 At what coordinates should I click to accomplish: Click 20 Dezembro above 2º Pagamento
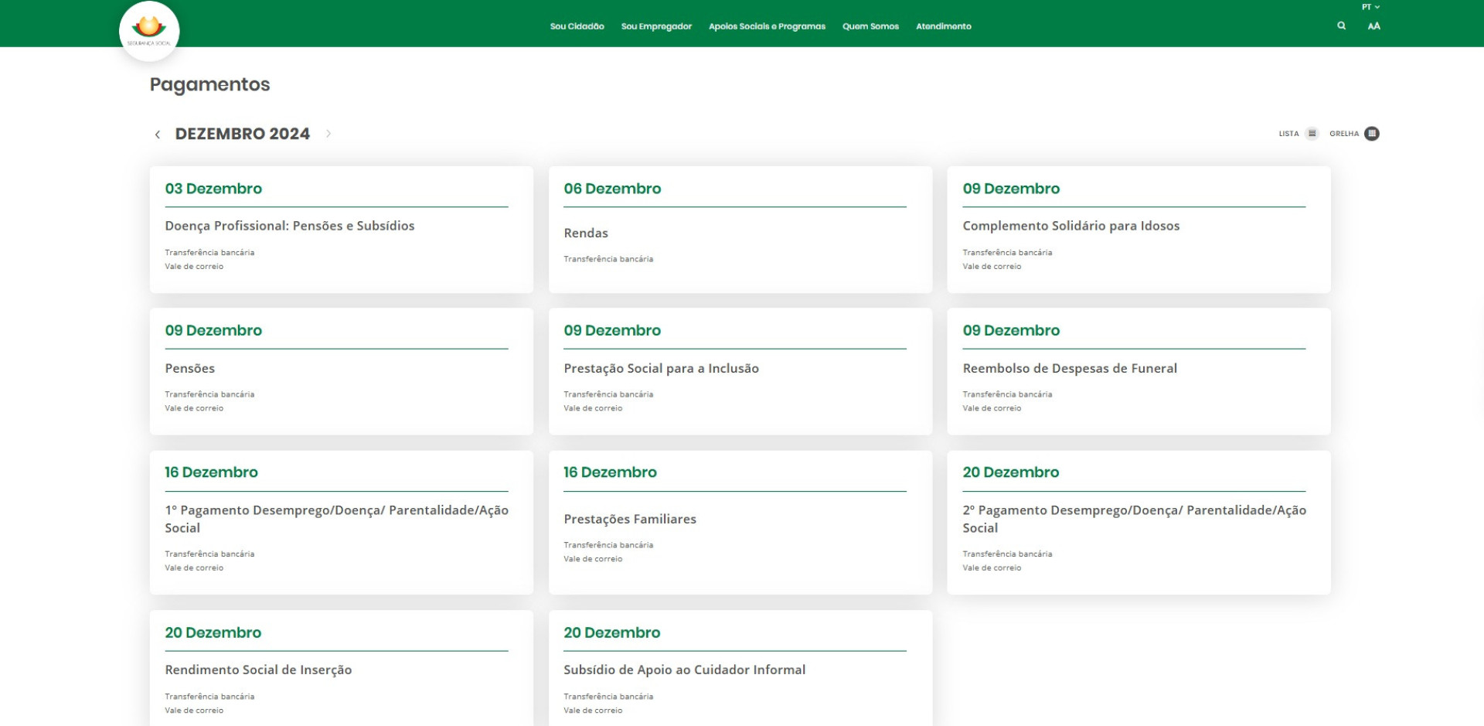[x=1010, y=472]
